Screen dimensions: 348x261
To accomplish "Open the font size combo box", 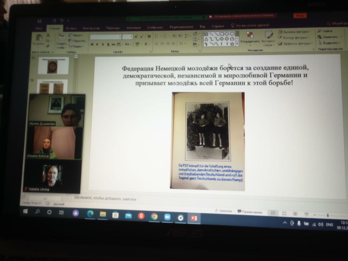I will (127, 37).
